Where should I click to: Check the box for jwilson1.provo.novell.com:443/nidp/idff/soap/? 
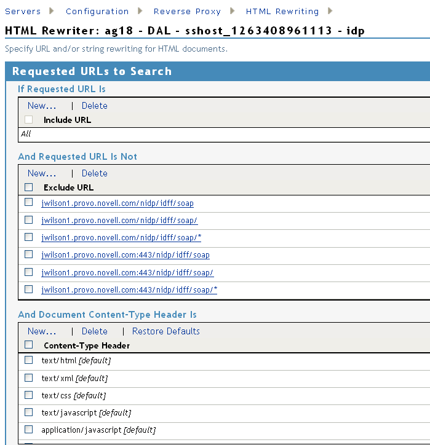pos(28,272)
